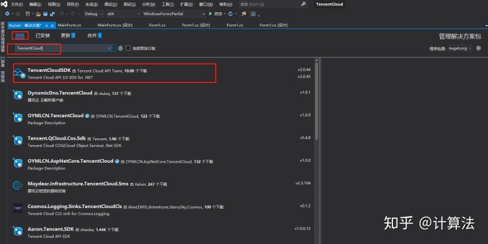Image resolution: width=488 pixels, height=244 pixels.
Task: Select the Cosmos.Logging.Sinks.TencentCloudCls package name
Action: pyautogui.click(x=75, y=206)
